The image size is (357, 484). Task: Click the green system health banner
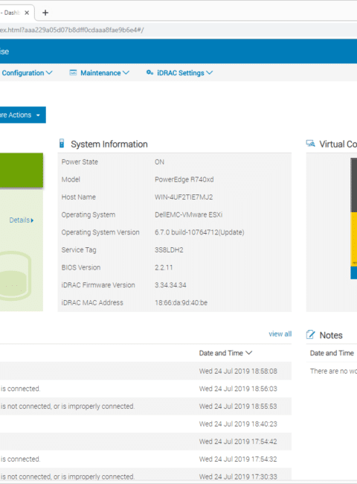point(22,170)
